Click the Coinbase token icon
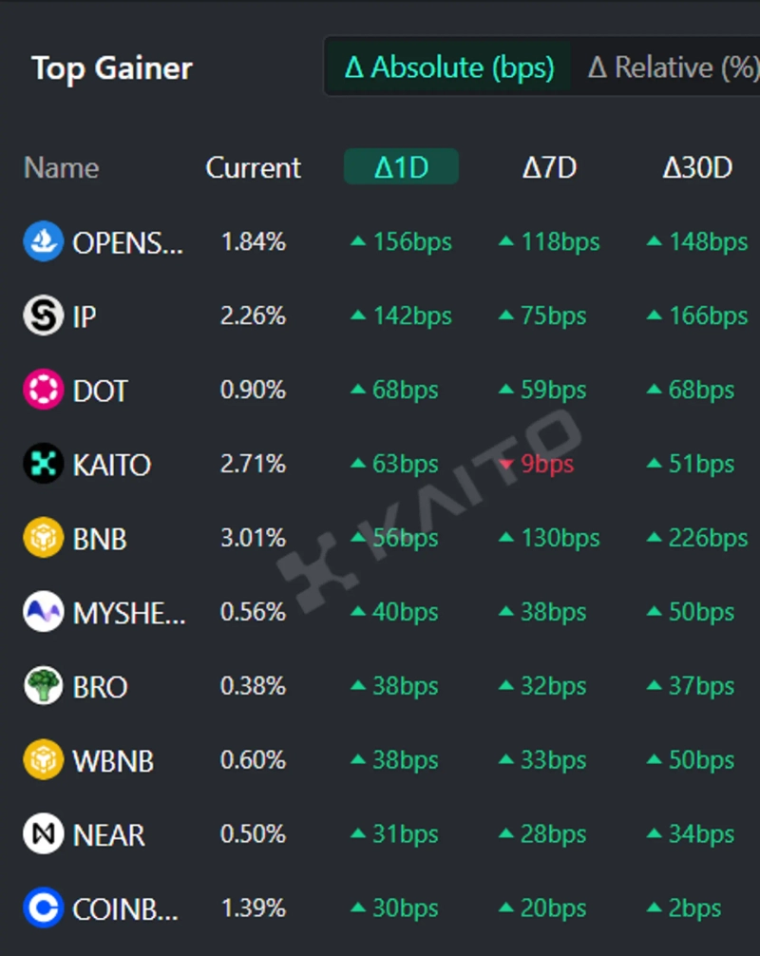 click(x=43, y=908)
